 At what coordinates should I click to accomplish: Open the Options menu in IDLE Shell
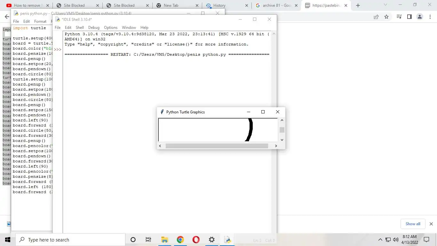click(x=111, y=28)
